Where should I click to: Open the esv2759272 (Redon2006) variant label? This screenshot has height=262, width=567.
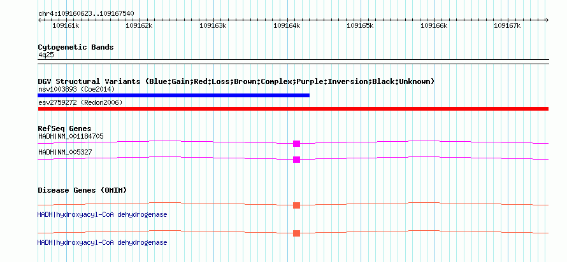[x=80, y=103]
